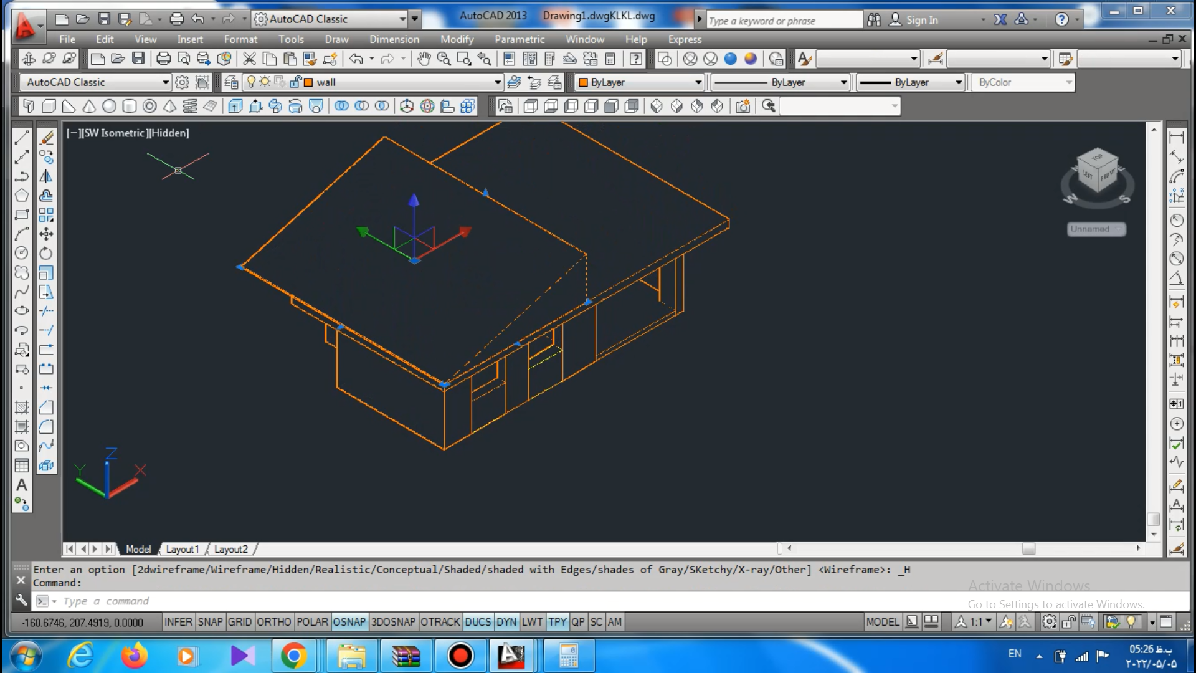Open Layer Properties Manager icon
The image size is (1196, 673).
(x=230, y=82)
